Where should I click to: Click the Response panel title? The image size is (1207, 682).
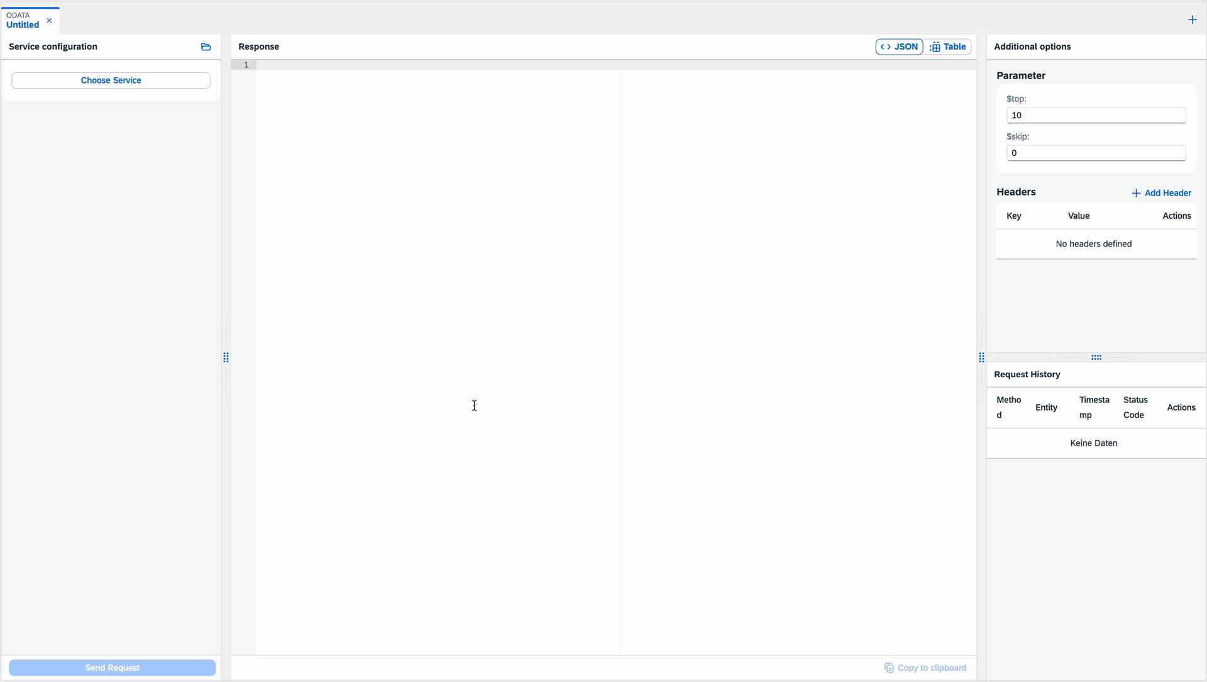[x=258, y=47]
